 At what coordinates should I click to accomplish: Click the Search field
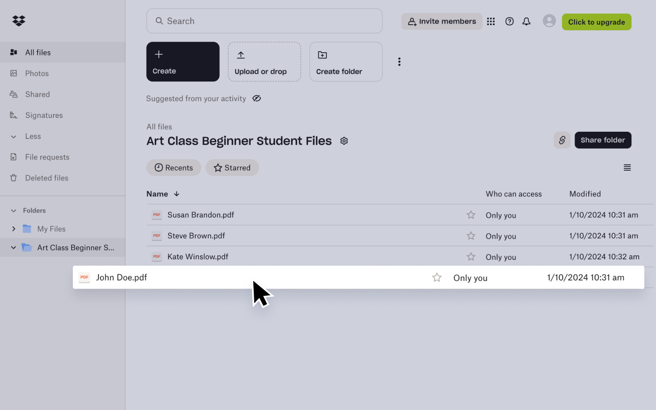pyautogui.click(x=264, y=21)
